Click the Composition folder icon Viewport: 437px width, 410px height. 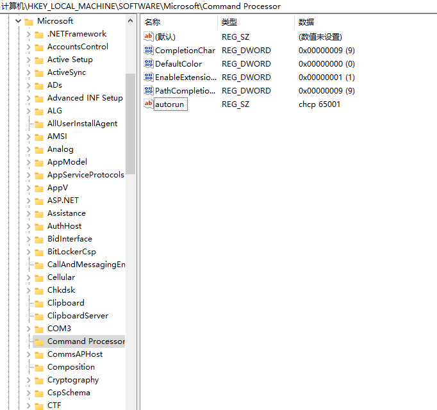coord(39,368)
